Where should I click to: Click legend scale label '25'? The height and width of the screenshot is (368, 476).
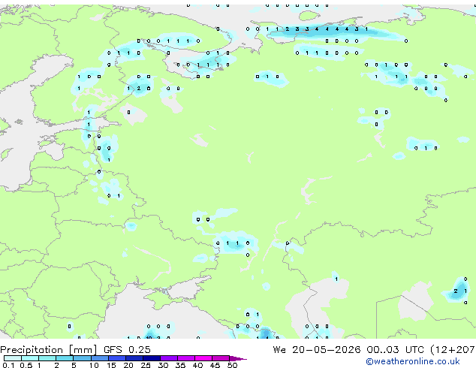146,365
